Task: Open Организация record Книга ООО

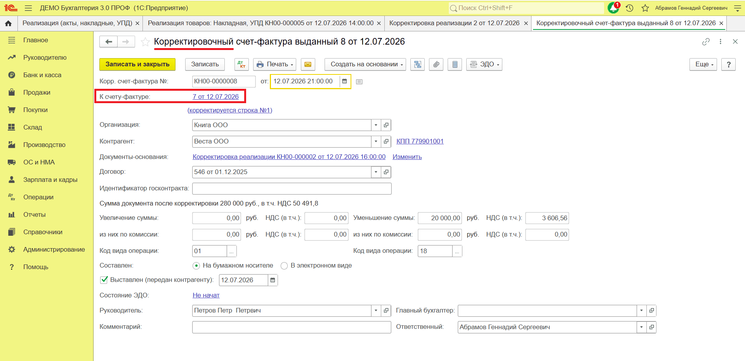Action: pyautogui.click(x=386, y=125)
